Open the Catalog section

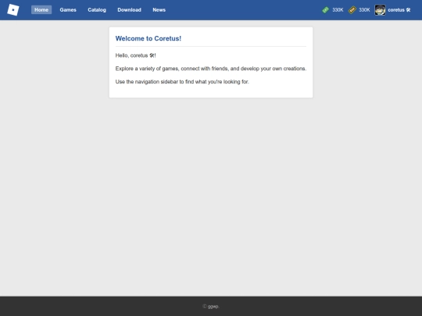pyautogui.click(x=97, y=9)
